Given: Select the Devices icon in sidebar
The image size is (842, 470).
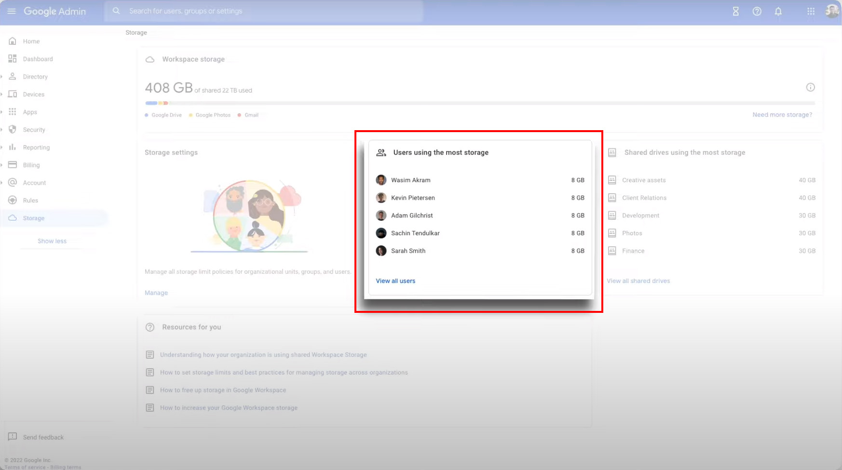Looking at the screenshot, I should tap(13, 94).
